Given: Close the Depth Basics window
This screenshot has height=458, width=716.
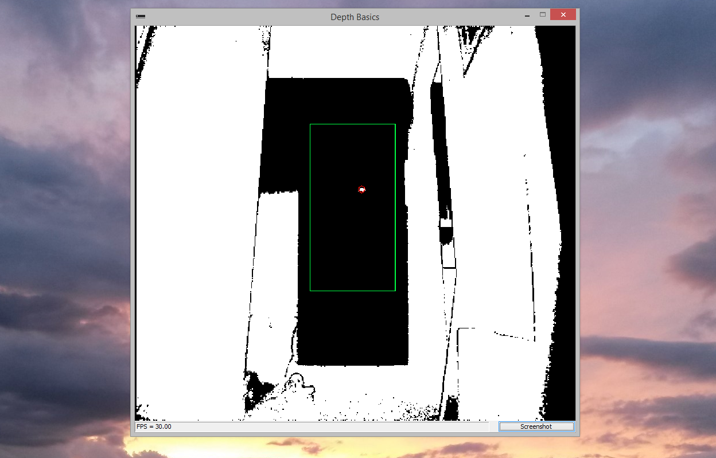Looking at the screenshot, I should (x=563, y=14).
